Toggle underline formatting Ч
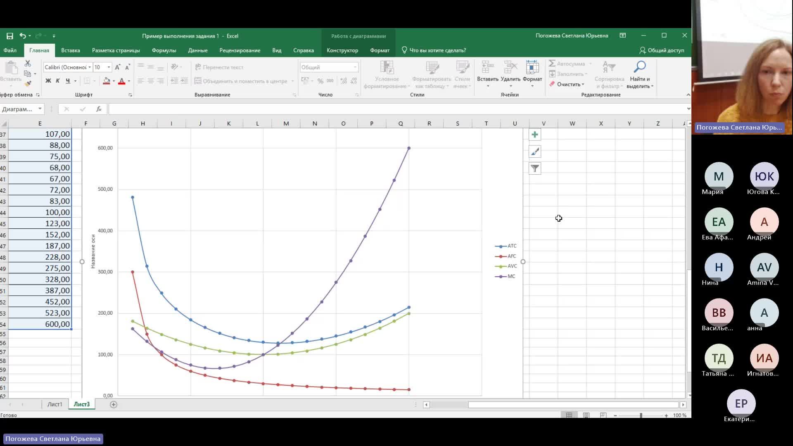 pyautogui.click(x=68, y=81)
